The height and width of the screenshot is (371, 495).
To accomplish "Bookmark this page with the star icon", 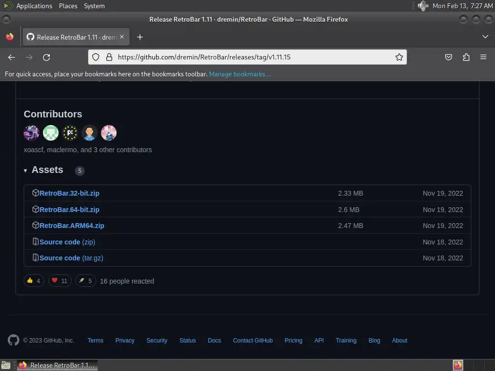I will pos(399,57).
